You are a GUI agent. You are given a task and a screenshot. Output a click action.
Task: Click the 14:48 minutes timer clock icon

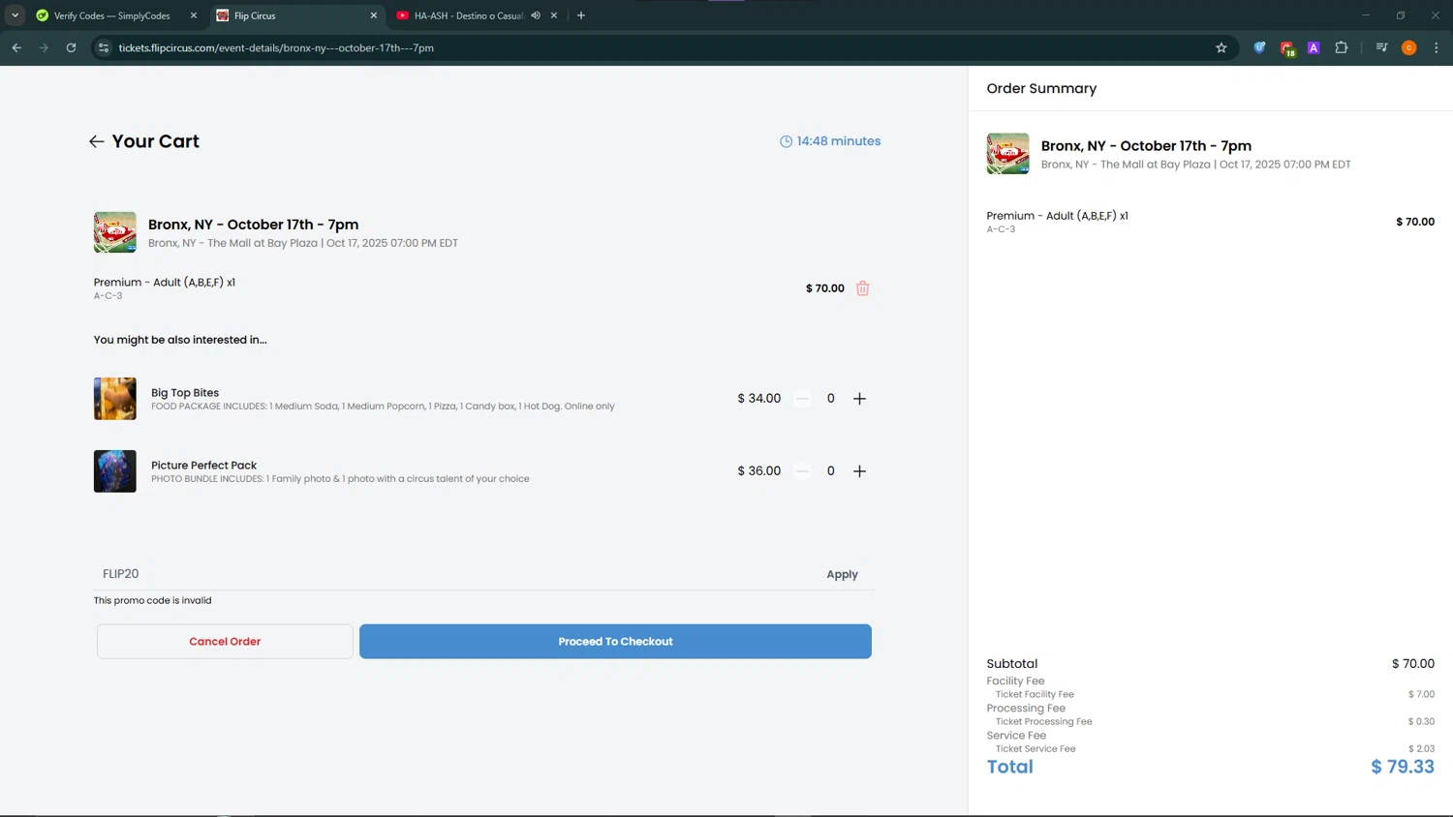point(786,141)
